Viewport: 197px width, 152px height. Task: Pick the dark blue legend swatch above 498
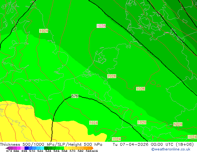coord(26,148)
